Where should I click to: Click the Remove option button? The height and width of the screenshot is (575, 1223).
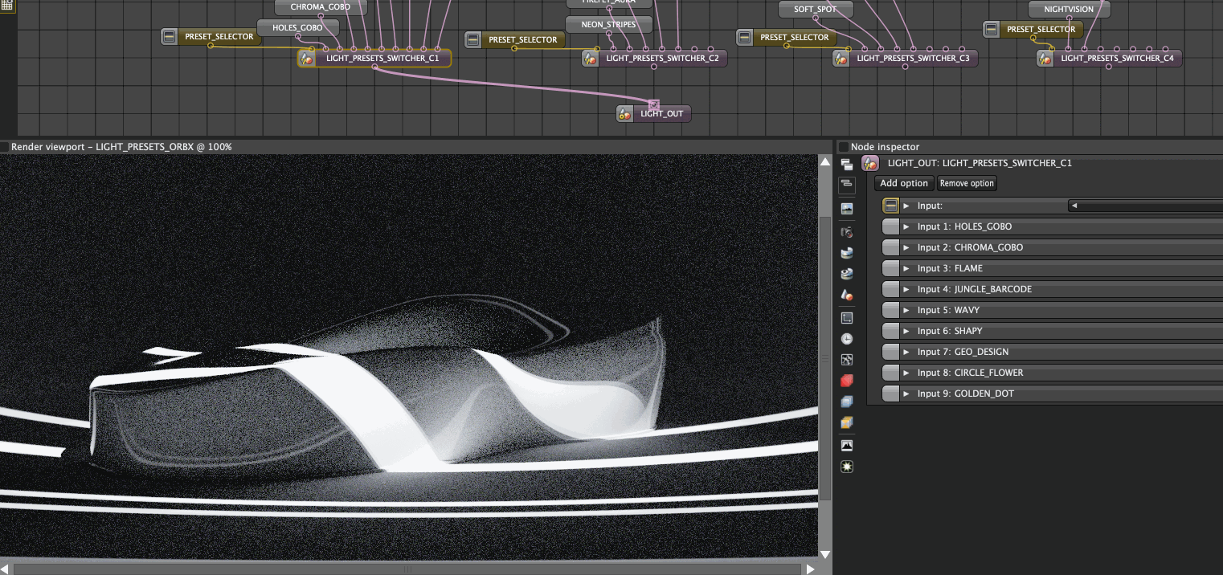point(967,183)
